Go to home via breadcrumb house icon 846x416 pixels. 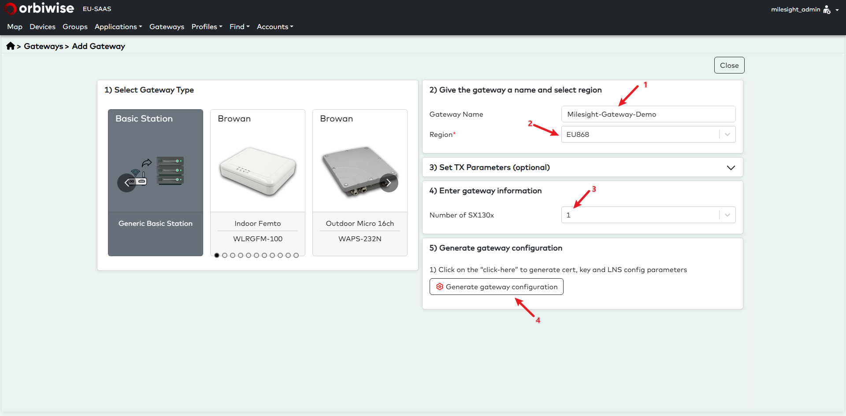click(x=11, y=46)
